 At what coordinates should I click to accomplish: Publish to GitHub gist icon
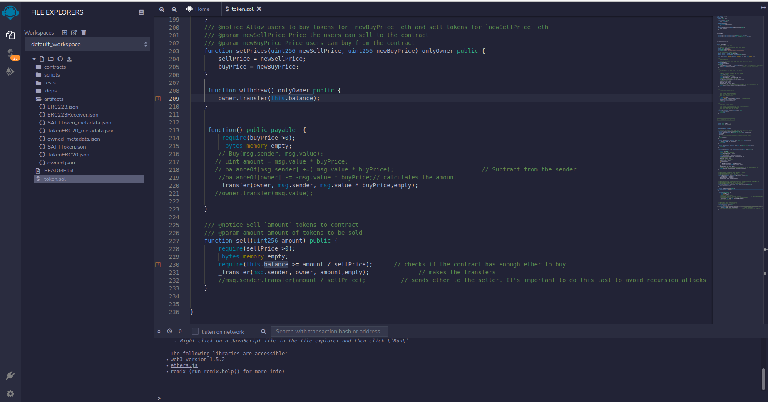pyautogui.click(x=60, y=59)
